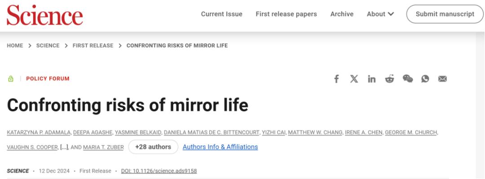Share article via WeChat
Image resolution: width=485 pixels, height=179 pixels.
407,79
